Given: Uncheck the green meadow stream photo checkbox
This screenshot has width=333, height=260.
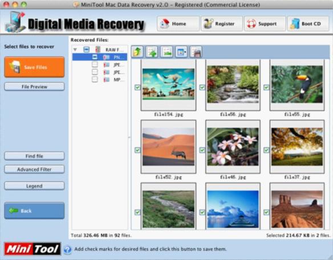Looking at the screenshot, I should pyautogui.click(x=137, y=212).
